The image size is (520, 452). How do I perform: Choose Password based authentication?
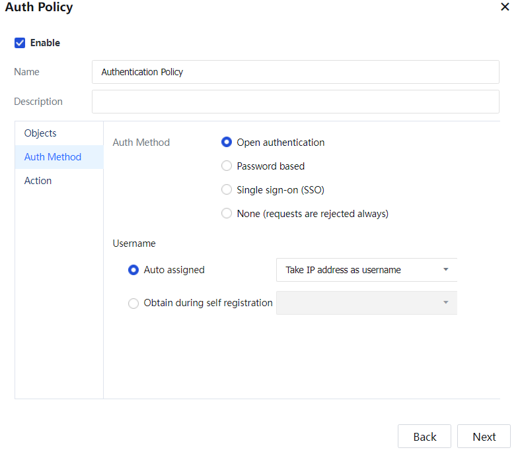coord(227,166)
